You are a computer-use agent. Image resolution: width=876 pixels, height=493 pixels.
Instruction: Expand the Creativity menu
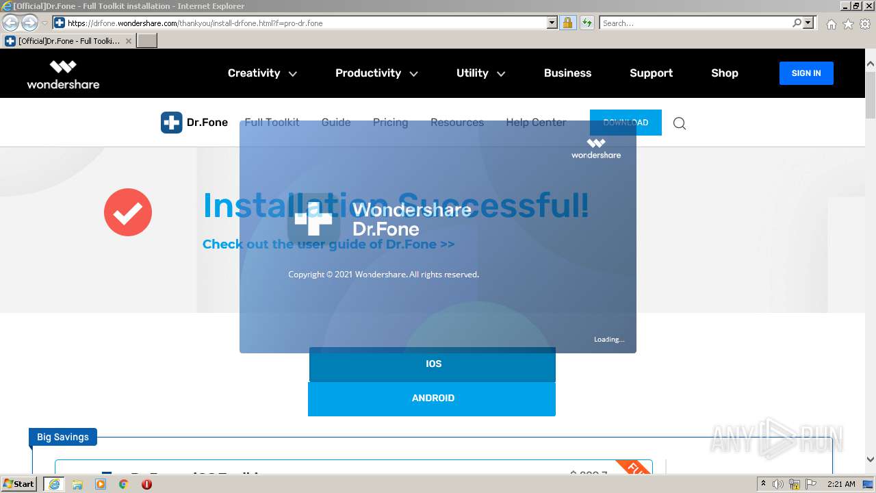[262, 73]
